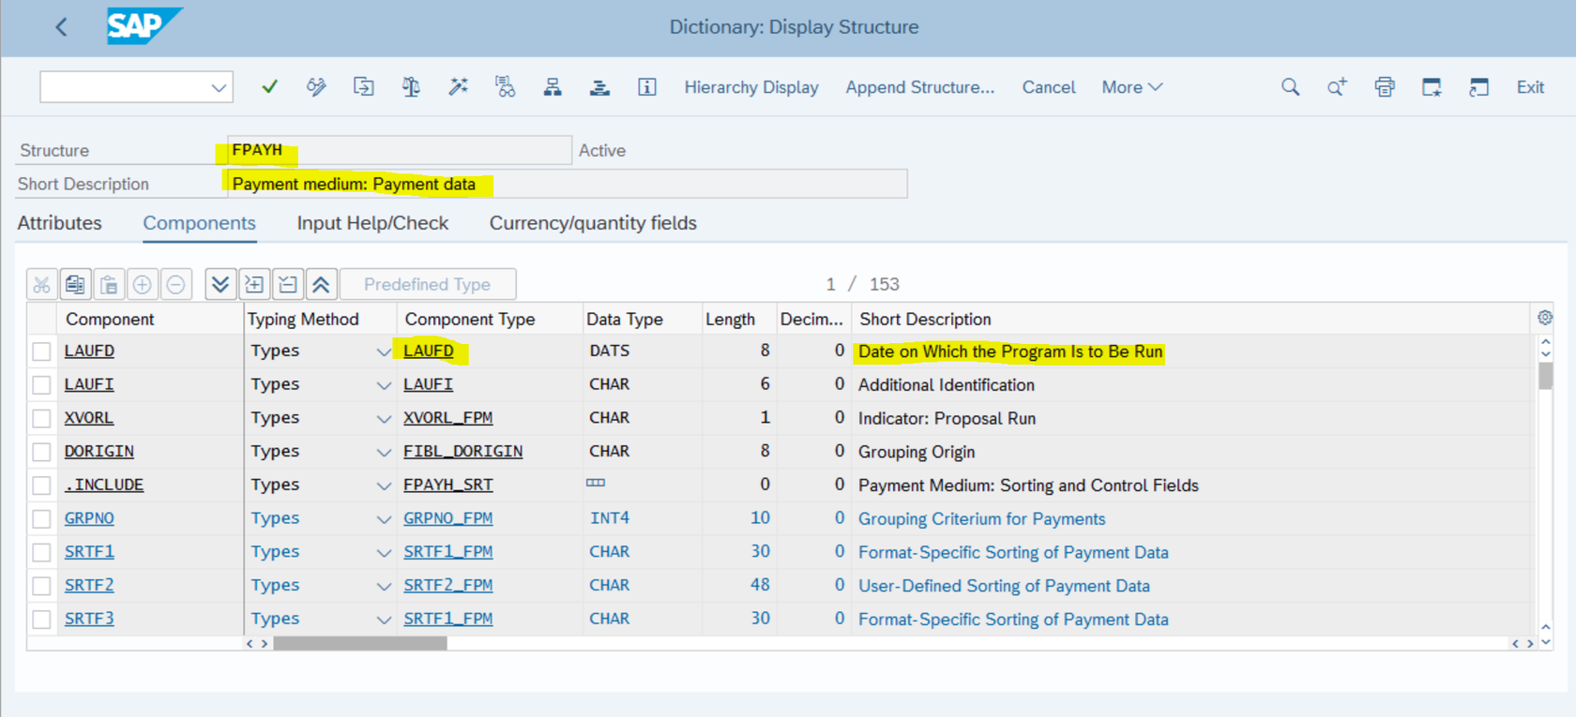Click the New GUI Window icon

pos(1432,87)
